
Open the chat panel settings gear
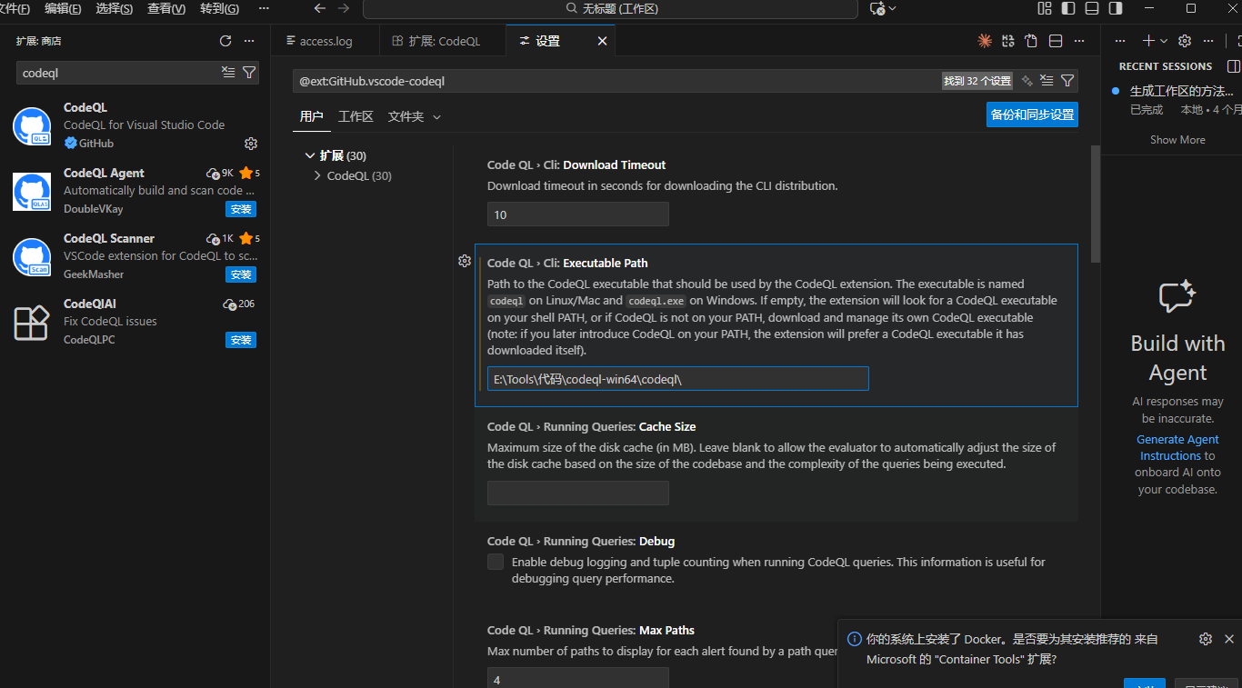(1185, 41)
